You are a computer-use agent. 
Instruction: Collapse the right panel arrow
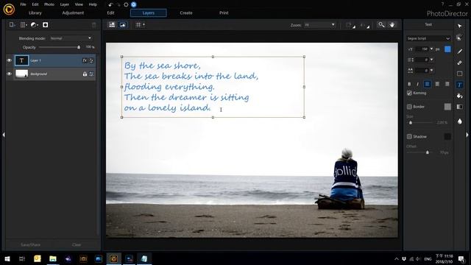coord(467,135)
